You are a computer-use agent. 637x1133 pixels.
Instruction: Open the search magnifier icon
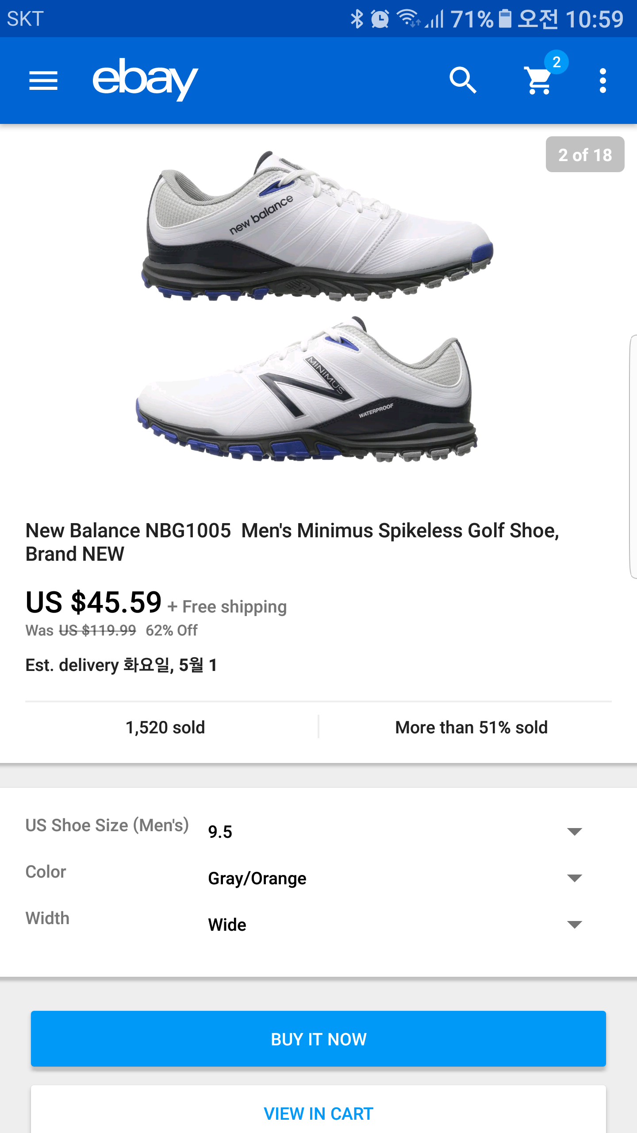[463, 81]
